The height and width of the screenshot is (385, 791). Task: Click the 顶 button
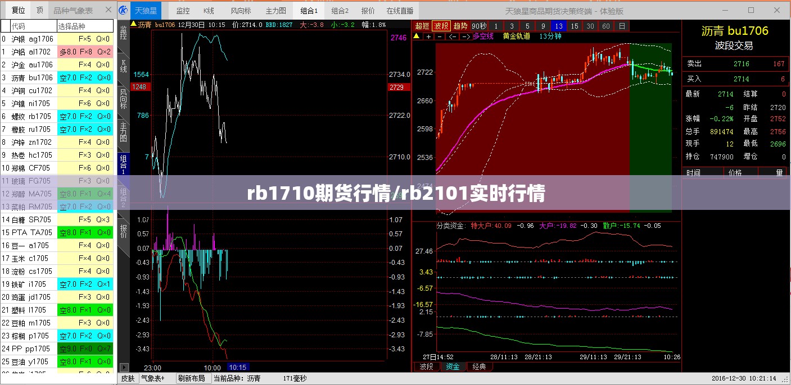pos(39,10)
